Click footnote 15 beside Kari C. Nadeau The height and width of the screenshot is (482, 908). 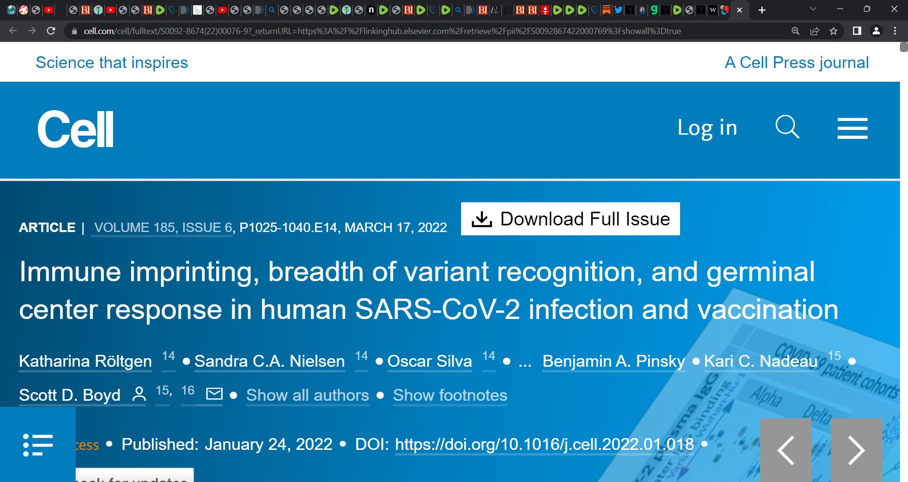pos(834,356)
